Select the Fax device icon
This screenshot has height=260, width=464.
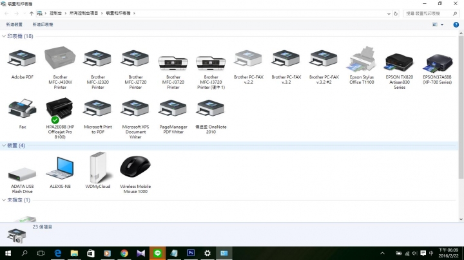22,109
